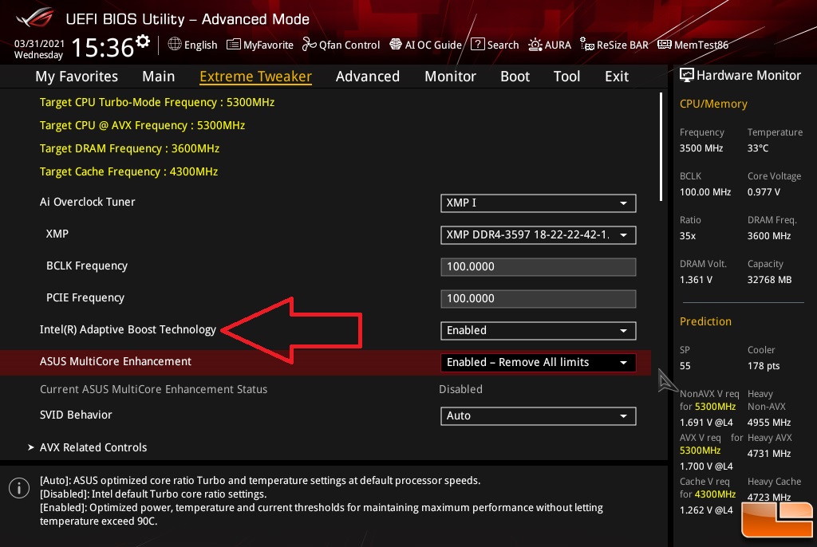The width and height of the screenshot is (817, 547).
Task: Click the ROG logo in header
Action: tap(34, 18)
